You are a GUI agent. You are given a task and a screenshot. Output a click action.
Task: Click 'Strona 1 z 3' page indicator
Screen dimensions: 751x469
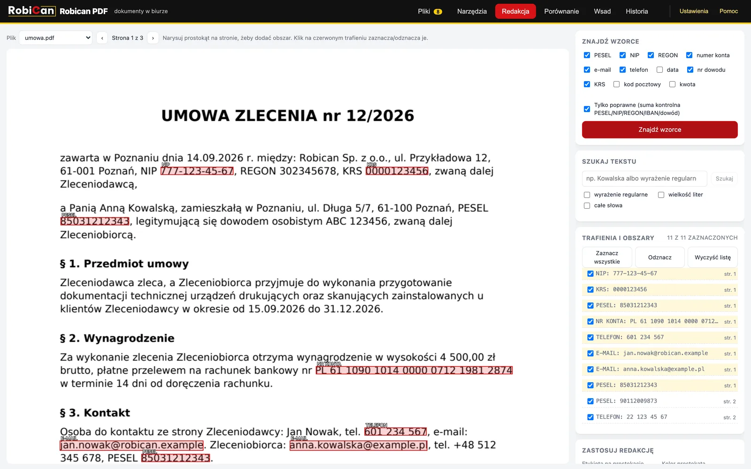pos(127,38)
